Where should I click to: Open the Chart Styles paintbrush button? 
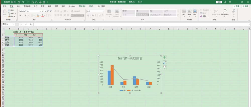(164, 62)
